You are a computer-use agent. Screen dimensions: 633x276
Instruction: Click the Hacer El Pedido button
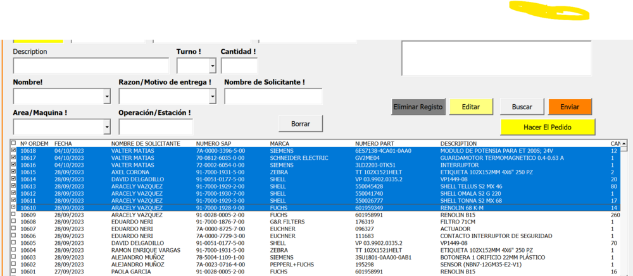point(548,127)
